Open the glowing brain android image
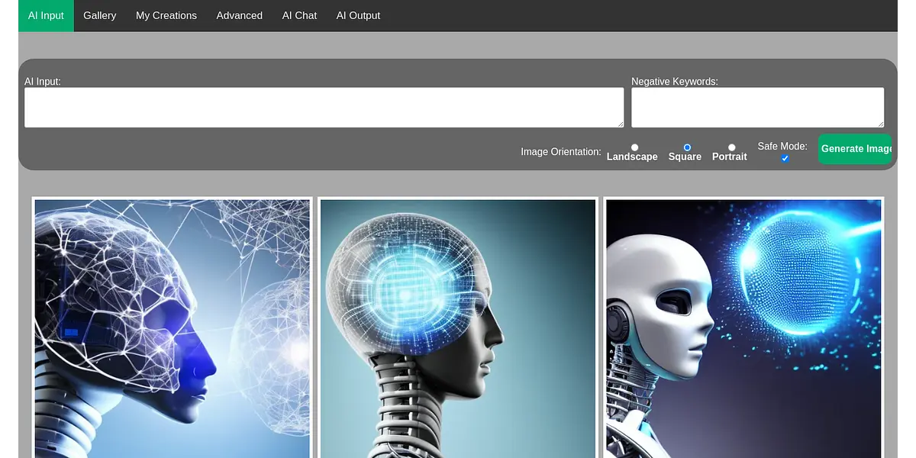 (457, 328)
